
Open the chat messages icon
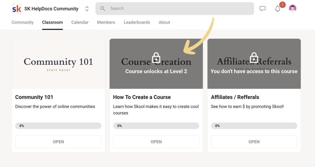point(262,9)
